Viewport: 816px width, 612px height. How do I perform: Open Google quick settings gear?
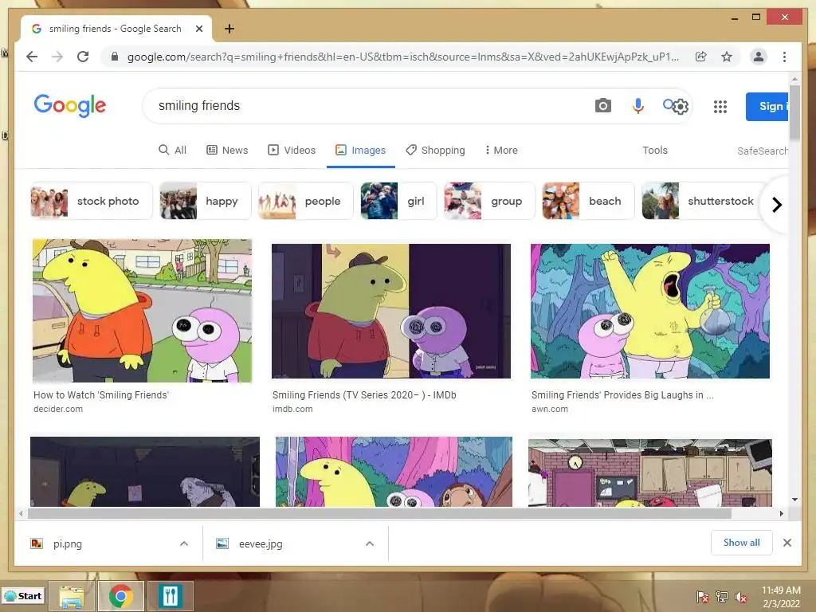(x=681, y=107)
